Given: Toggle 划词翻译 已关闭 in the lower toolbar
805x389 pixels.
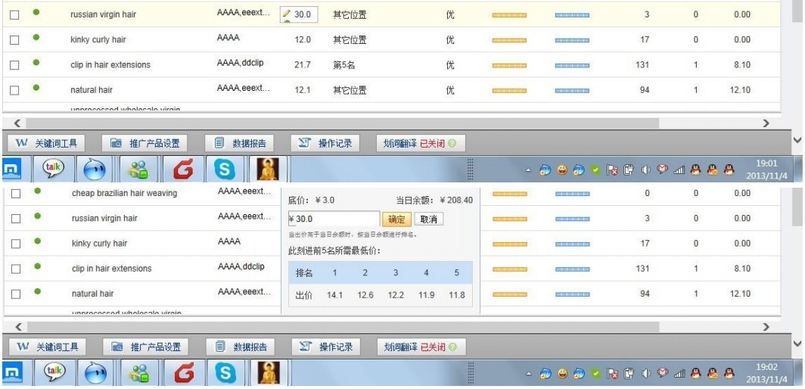Looking at the screenshot, I should tap(421, 347).
